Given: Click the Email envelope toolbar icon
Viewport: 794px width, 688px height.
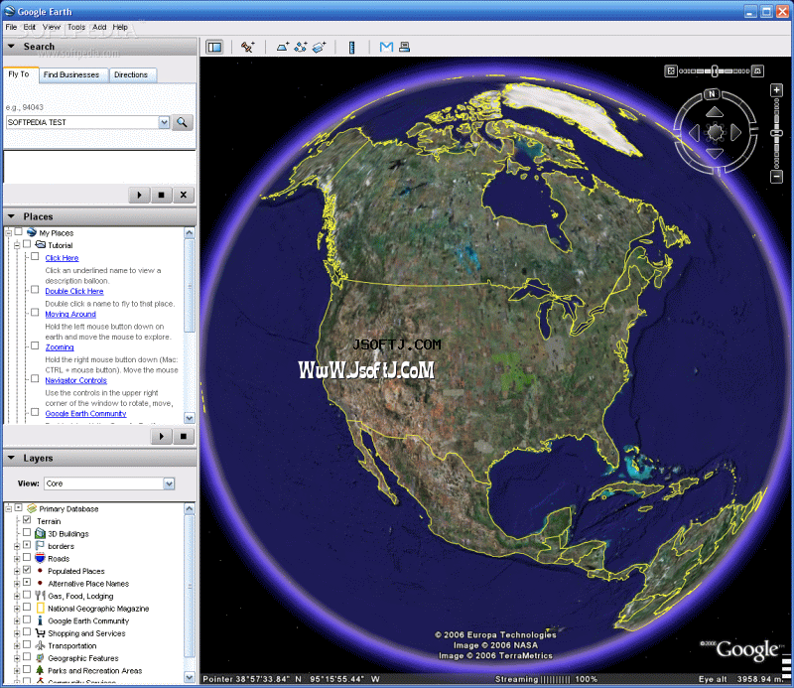Looking at the screenshot, I should [x=386, y=47].
